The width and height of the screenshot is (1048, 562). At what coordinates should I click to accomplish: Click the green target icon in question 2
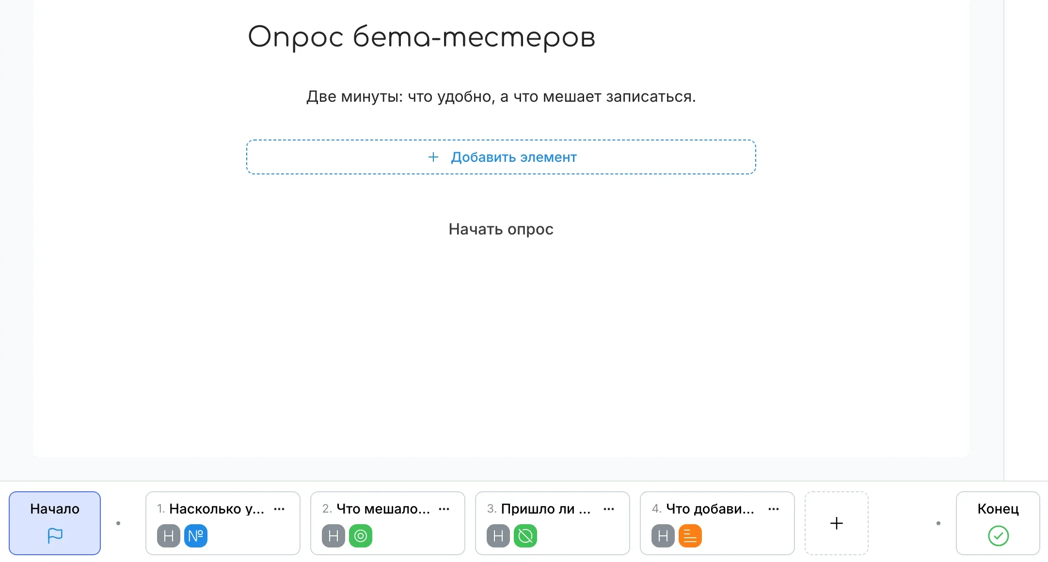(x=361, y=536)
